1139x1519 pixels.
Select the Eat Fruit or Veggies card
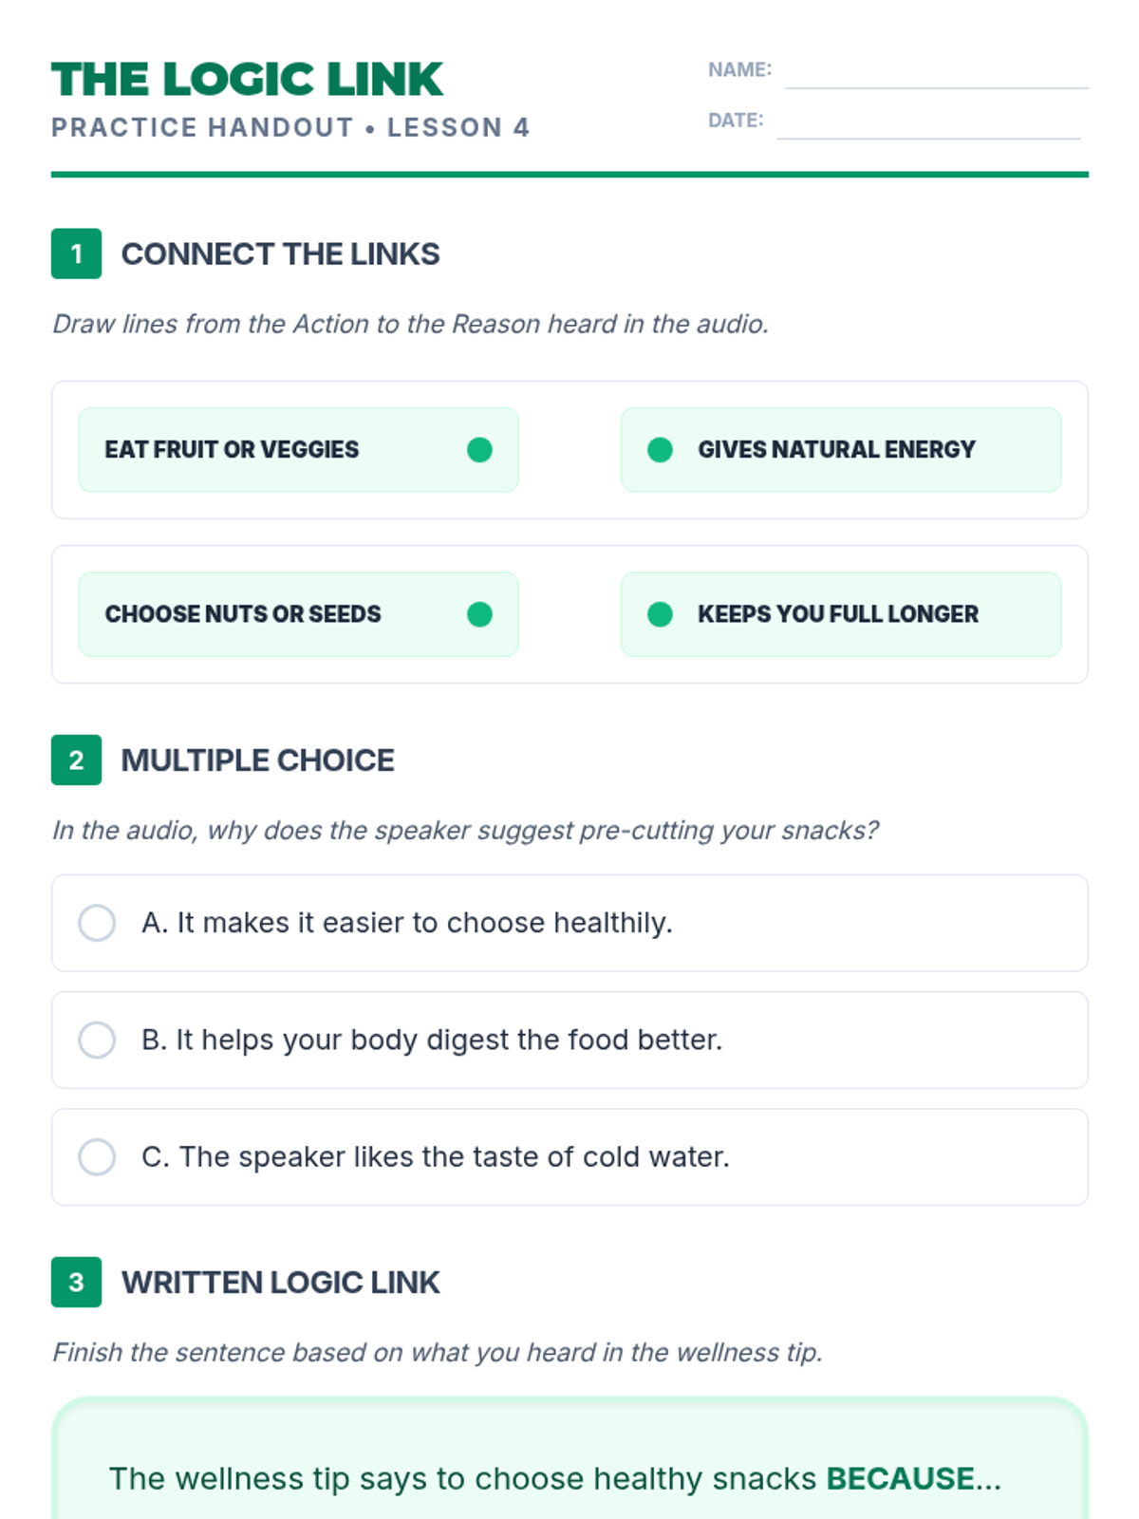point(298,450)
